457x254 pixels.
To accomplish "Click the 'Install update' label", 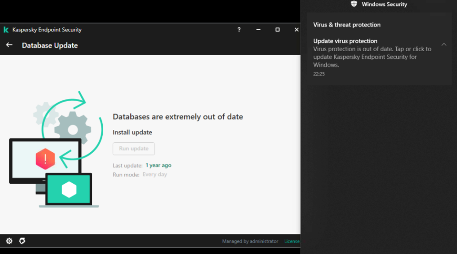I will [133, 132].
